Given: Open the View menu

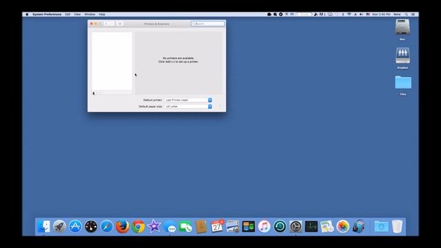Looking at the screenshot, I should point(77,14).
